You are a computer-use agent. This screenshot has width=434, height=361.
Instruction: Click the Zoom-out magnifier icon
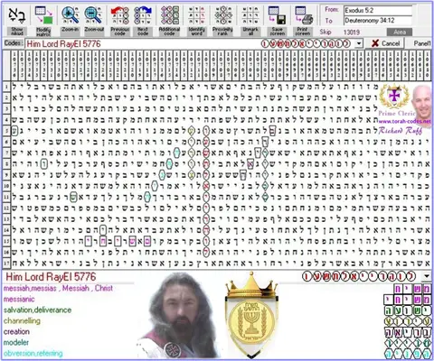pyautogui.click(x=94, y=15)
